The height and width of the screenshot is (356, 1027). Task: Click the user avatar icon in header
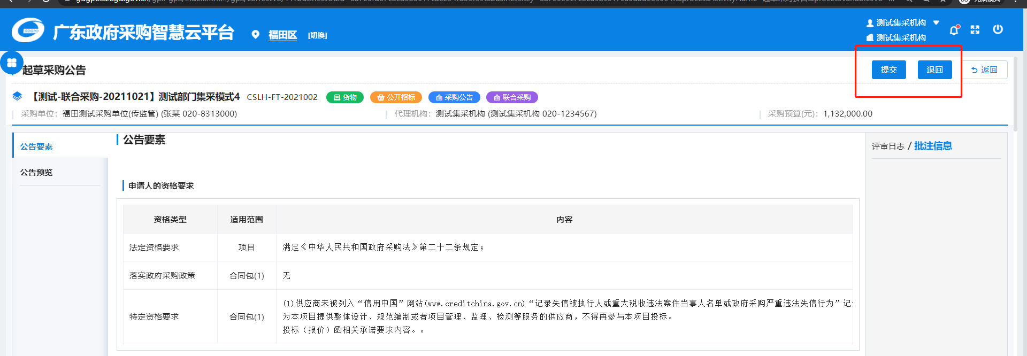pos(870,23)
